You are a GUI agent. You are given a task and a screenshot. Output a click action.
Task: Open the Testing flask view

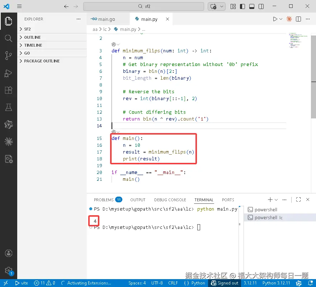[9, 107]
